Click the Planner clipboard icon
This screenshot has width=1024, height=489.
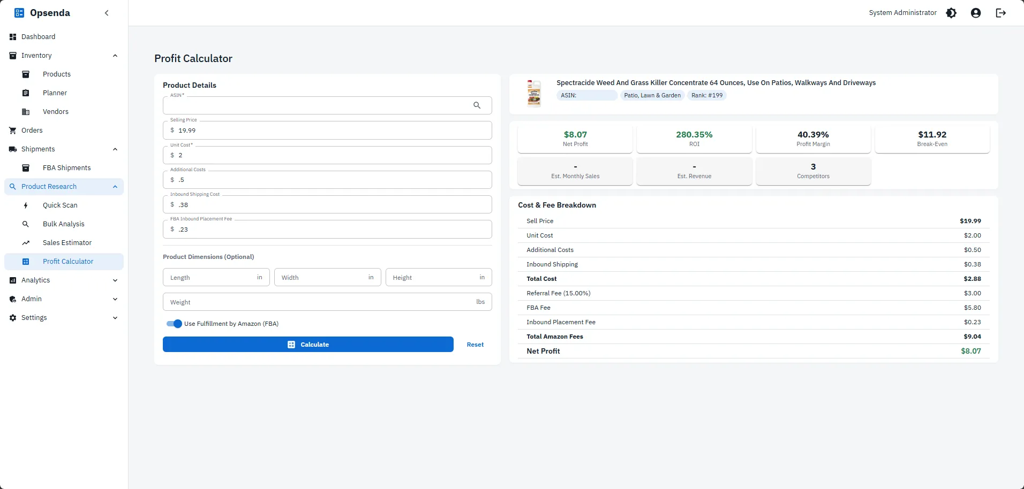coord(26,93)
